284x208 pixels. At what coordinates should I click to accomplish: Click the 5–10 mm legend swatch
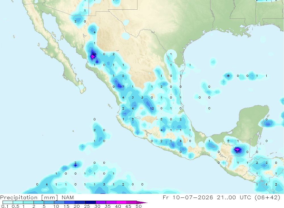49,202
